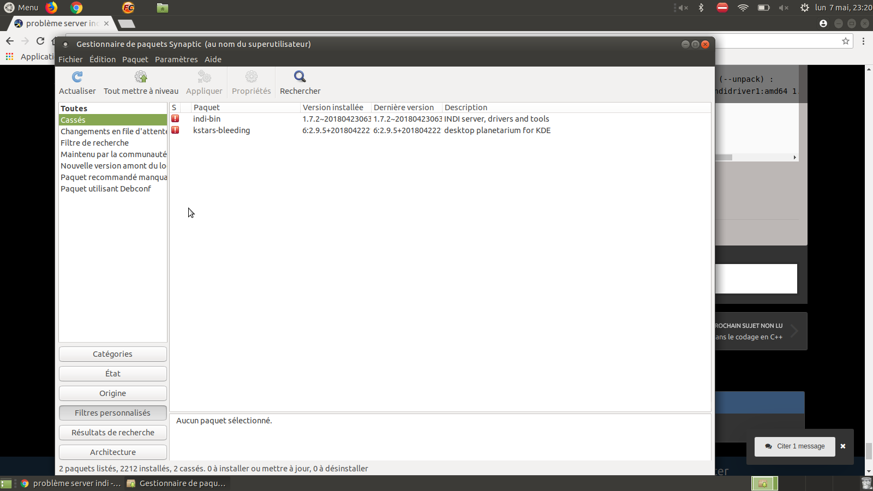873x491 pixels.
Task: Click browser page vertical scrollbar thumb
Action: pos(869,451)
